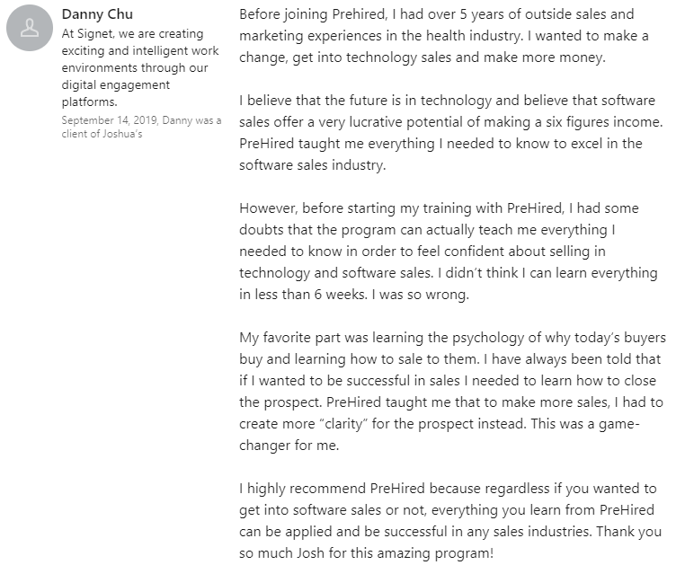Click the 'client of Joshua's' relationship text
This screenshot has width=676, height=565.
[102, 134]
